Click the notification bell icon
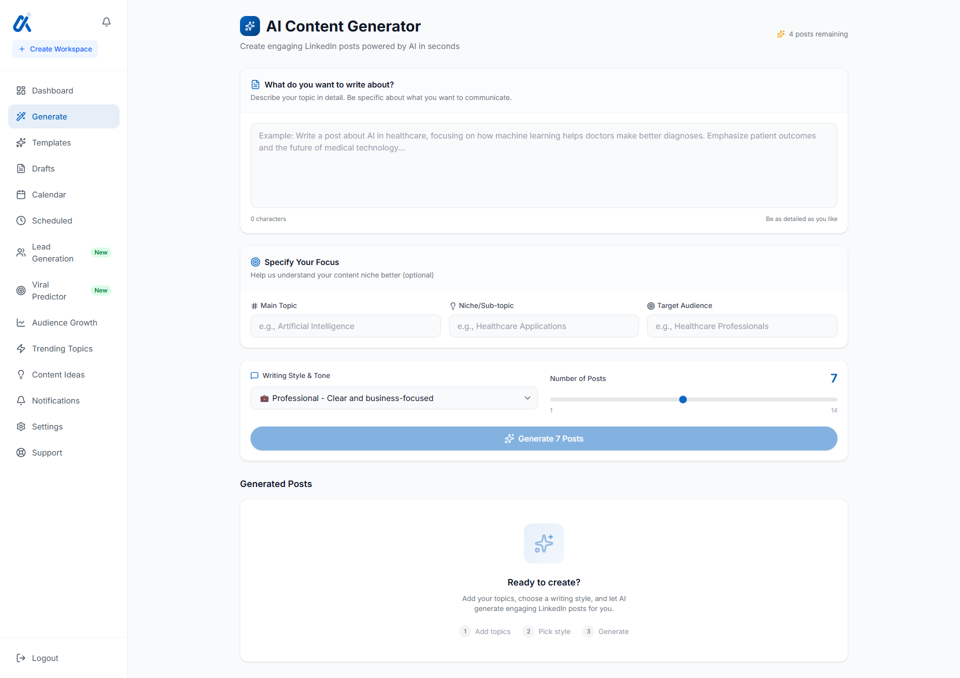Viewport: 960px width, 678px height. pyautogui.click(x=106, y=21)
